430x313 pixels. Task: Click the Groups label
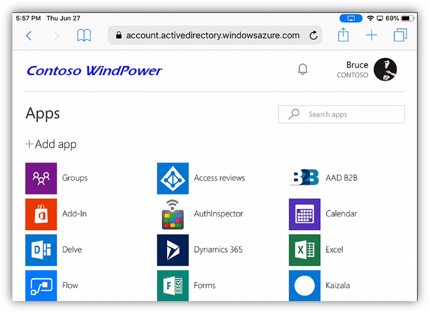(x=75, y=178)
